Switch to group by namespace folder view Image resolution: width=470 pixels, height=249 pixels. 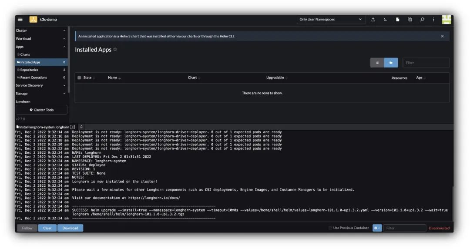click(391, 63)
